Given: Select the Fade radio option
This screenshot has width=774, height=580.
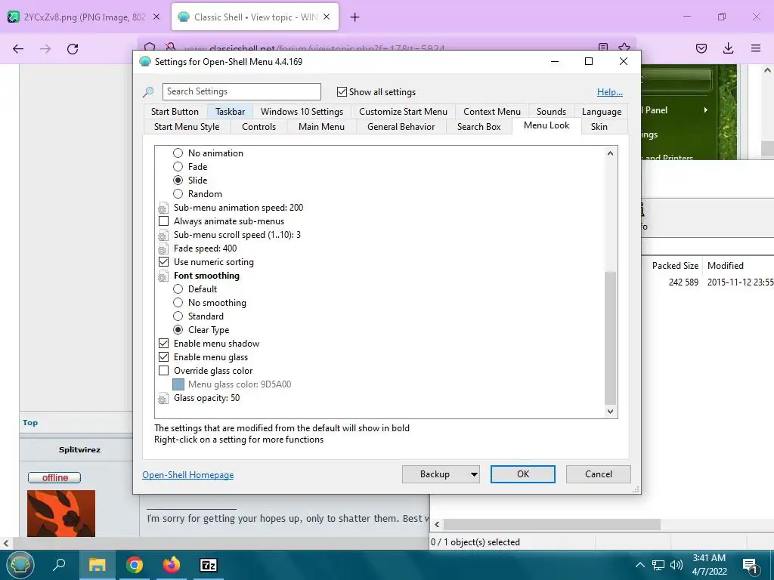Looking at the screenshot, I should point(178,167).
